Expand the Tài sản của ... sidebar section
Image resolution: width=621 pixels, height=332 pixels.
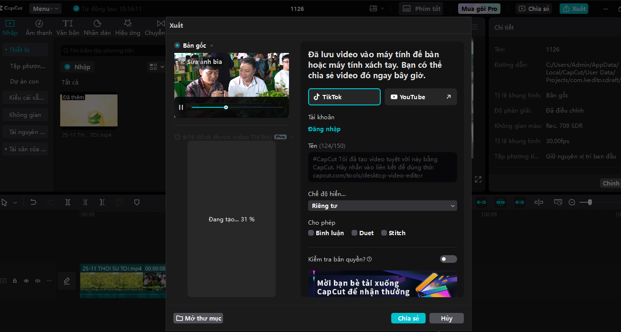click(x=25, y=149)
